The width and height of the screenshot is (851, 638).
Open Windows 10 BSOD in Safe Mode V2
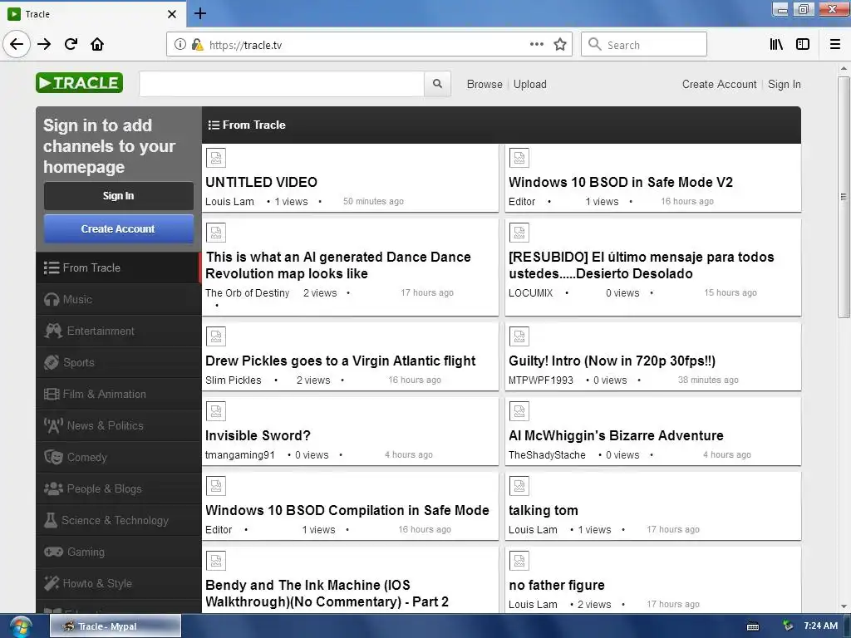tap(620, 182)
